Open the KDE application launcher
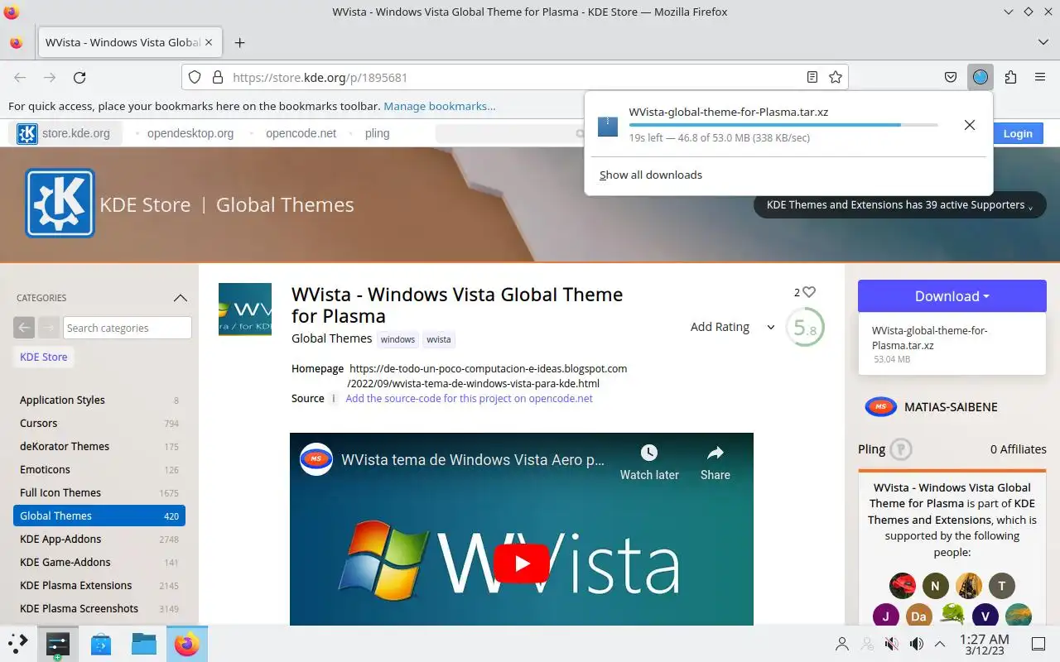 point(18,643)
